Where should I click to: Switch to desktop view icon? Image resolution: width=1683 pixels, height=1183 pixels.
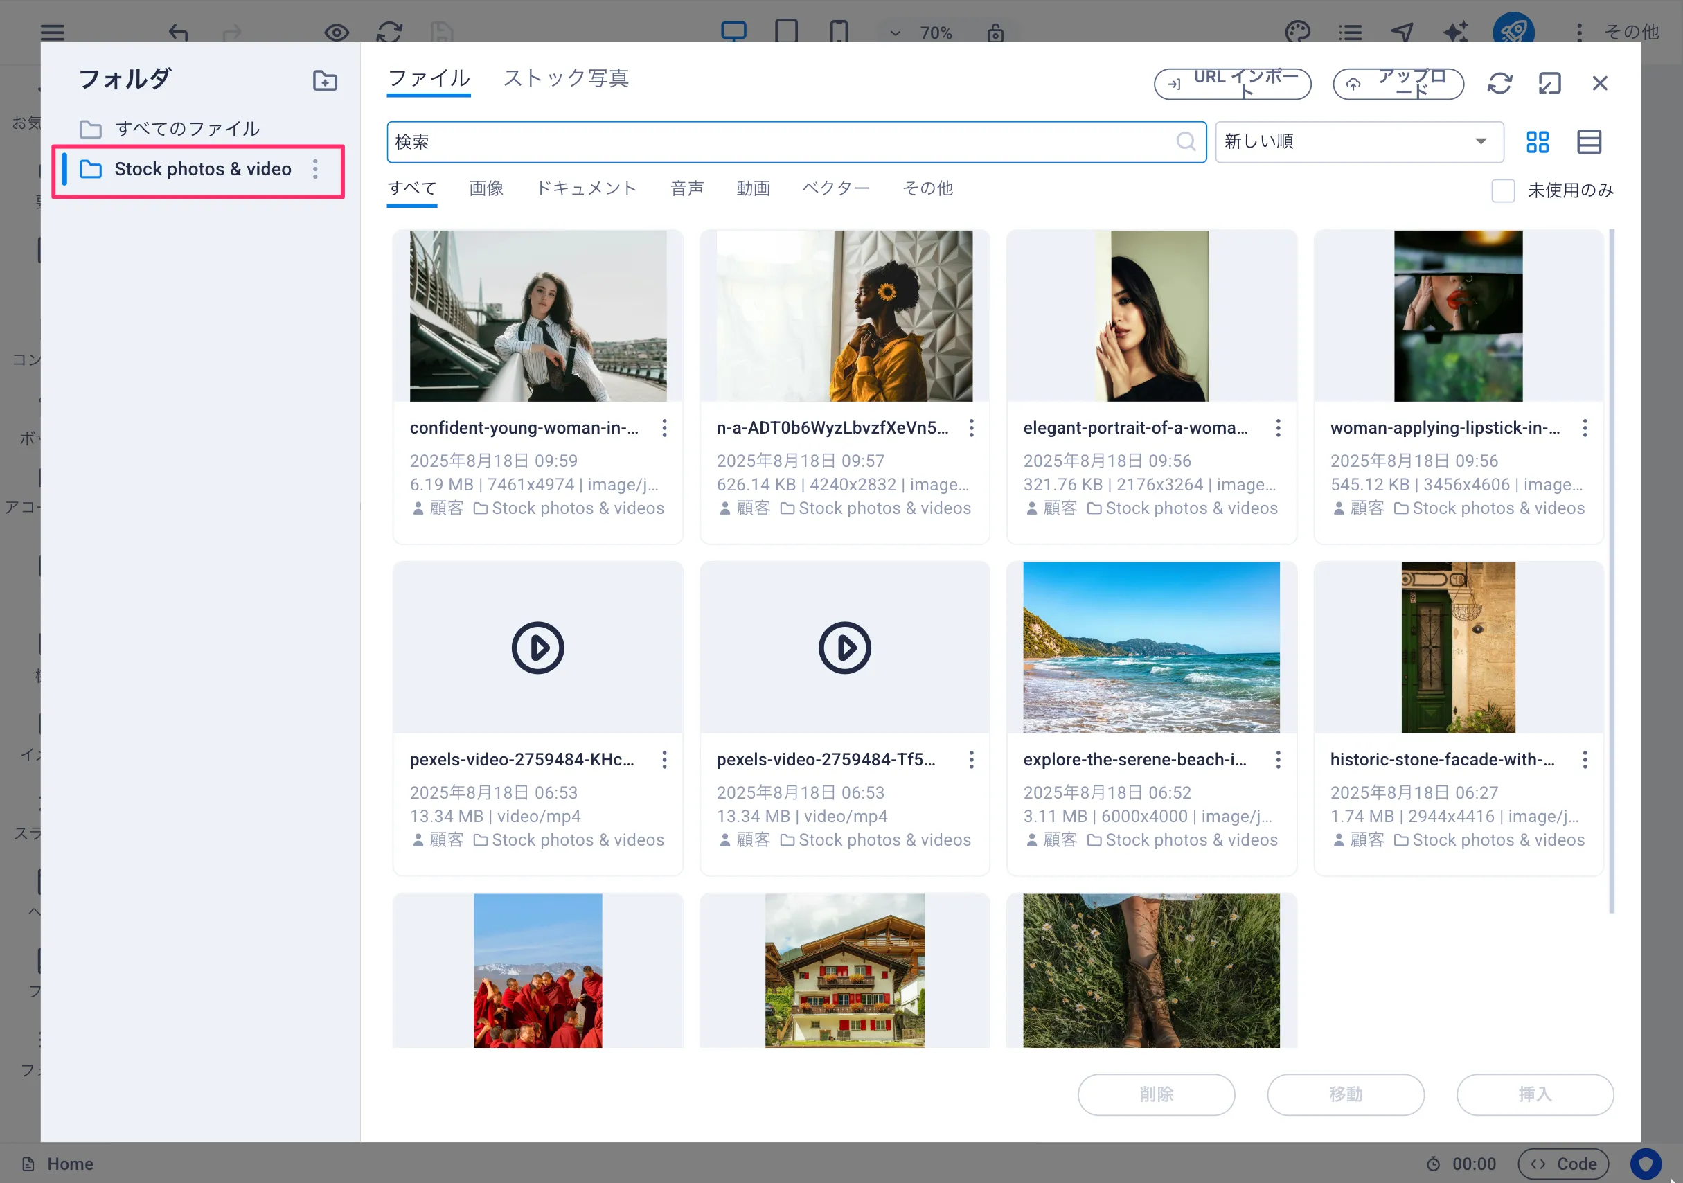tap(733, 32)
